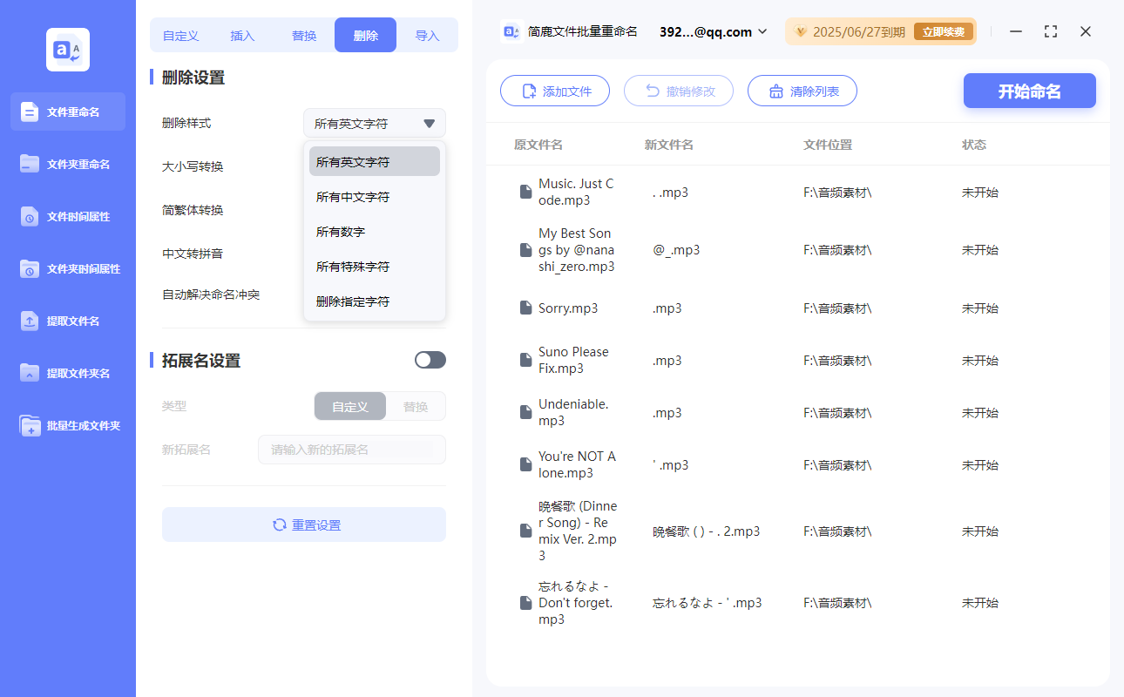Viewport: 1124px width, 697px height.
Task: Select the 提取文件名 sidebar tool
Action: click(68, 321)
